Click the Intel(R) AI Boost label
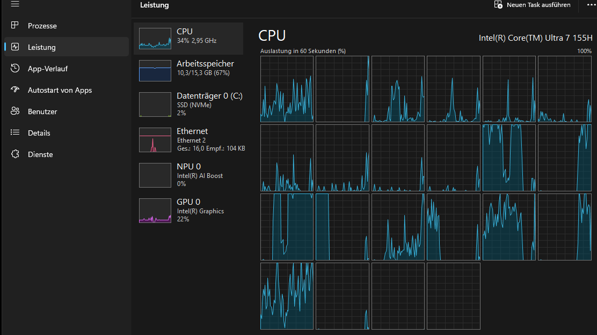The height and width of the screenshot is (335, 597). pyautogui.click(x=200, y=176)
